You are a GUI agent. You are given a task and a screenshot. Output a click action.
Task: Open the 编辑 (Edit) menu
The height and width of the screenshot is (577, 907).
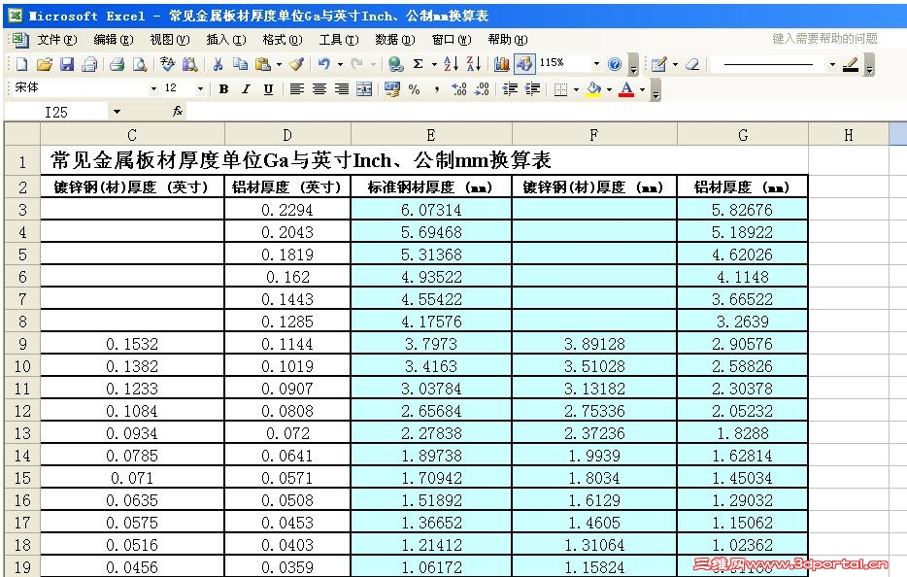(114, 40)
